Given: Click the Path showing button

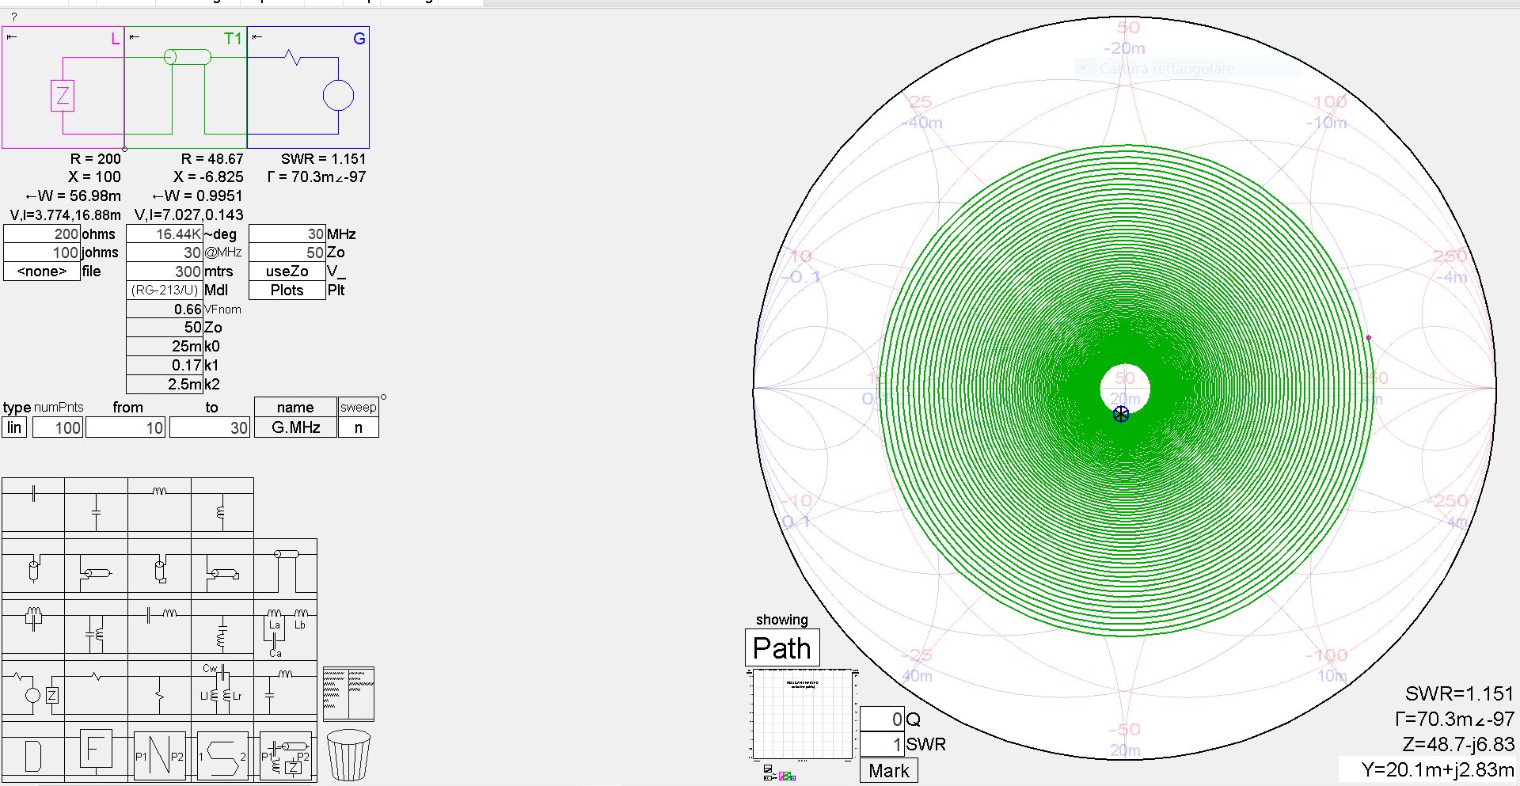Looking at the screenshot, I should click(x=782, y=648).
